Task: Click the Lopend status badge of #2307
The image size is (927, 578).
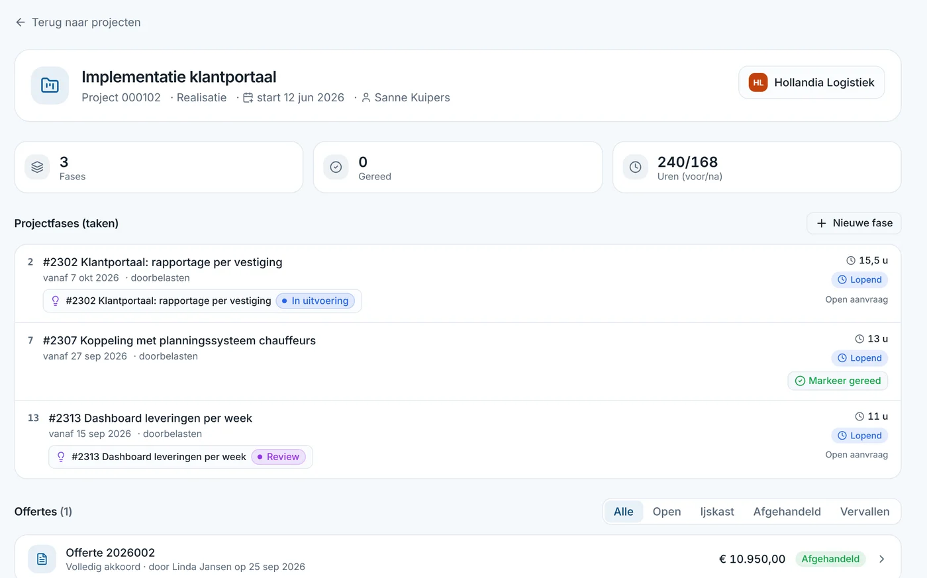Action: point(859,358)
